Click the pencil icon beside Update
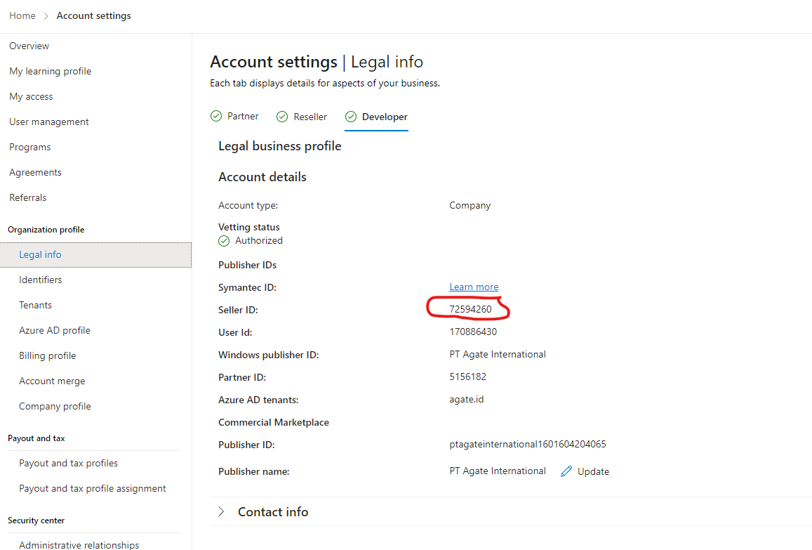Image resolution: width=812 pixels, height=550 pixels. click(566, 471)
